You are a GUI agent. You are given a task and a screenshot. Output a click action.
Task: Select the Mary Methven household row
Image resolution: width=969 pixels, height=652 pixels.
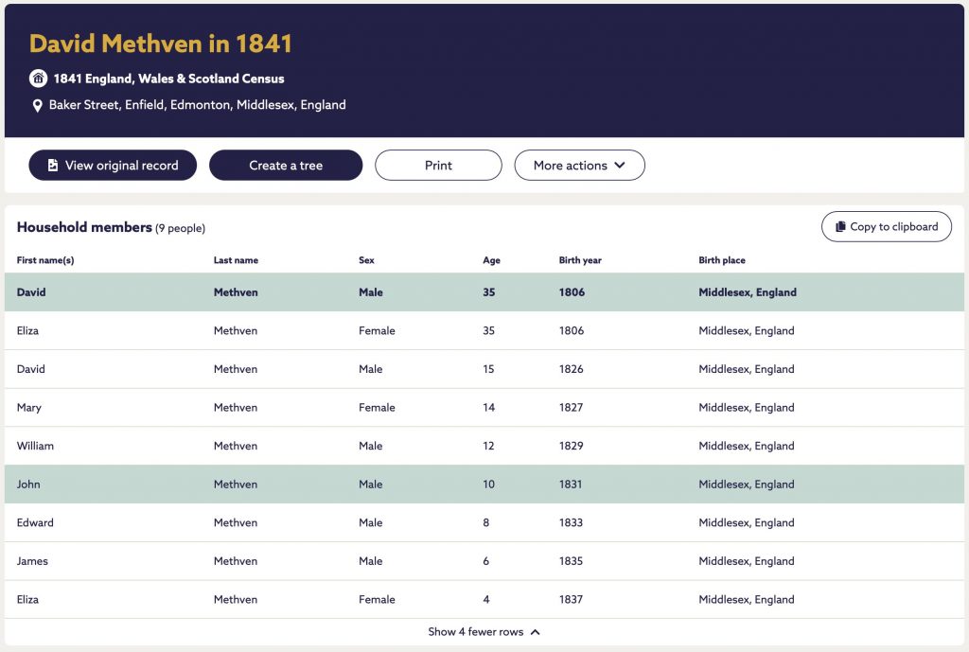click(484, 407)
